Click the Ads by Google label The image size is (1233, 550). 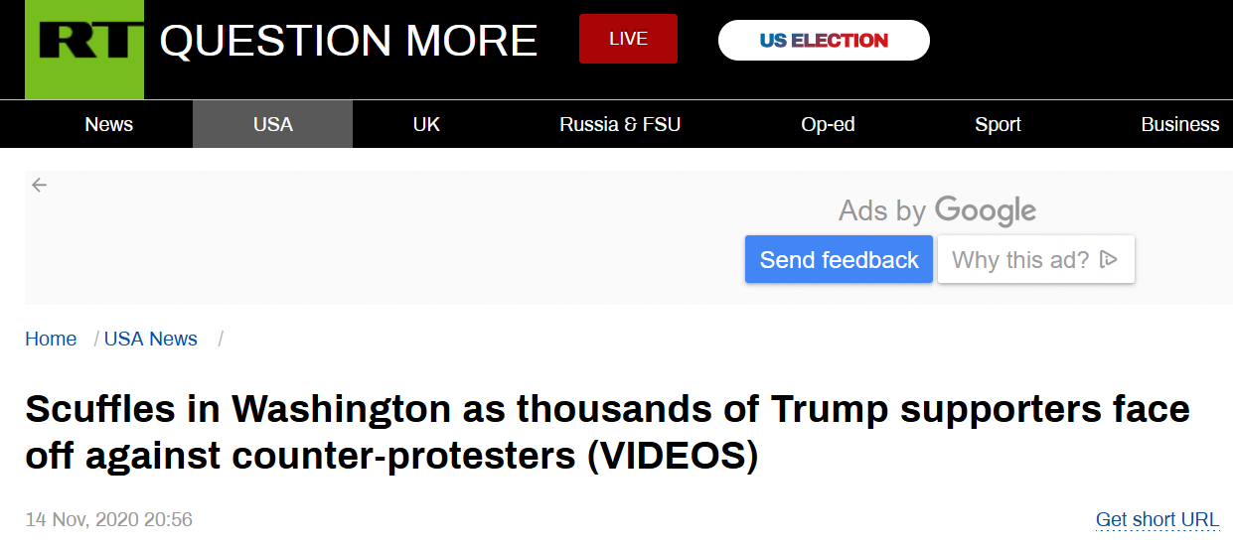936,210
